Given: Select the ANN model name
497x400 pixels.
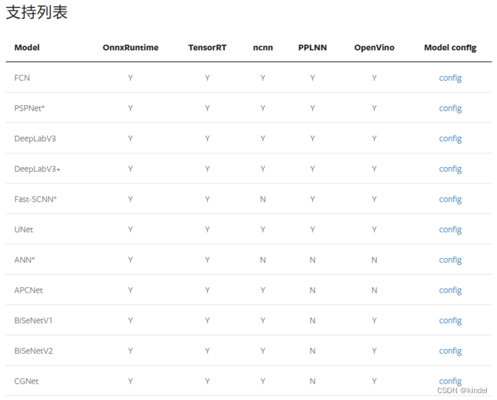Looking at the screenshot, I should pyautogui.click(x=23, y=260).
